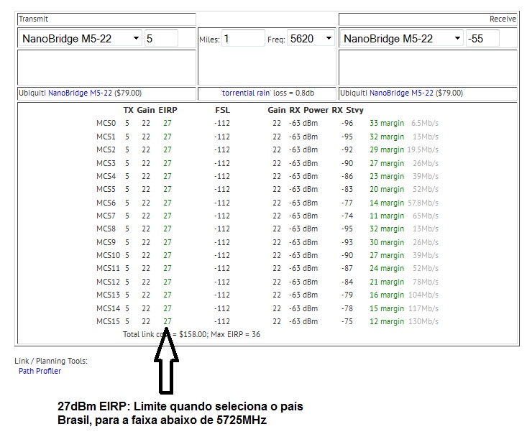Open the Path Profiler link
Viewport: 527px width, 442px height.
40,371
